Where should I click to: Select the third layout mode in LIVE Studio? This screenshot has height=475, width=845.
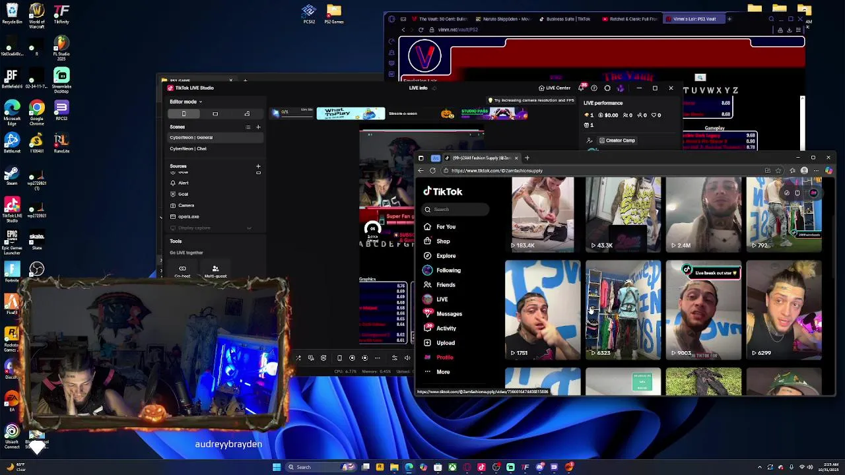pos(247,113)
